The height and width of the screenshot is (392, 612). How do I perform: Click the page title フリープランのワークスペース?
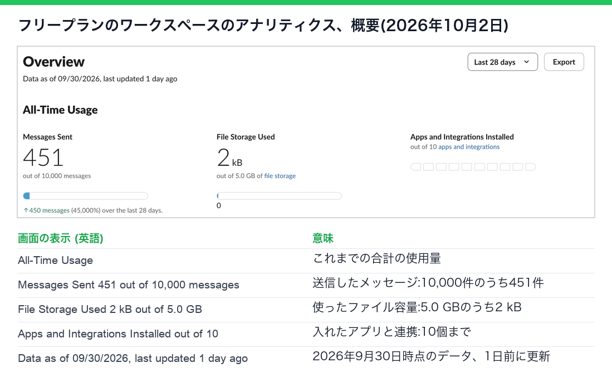pyautogui.click(x=263, y=26)
